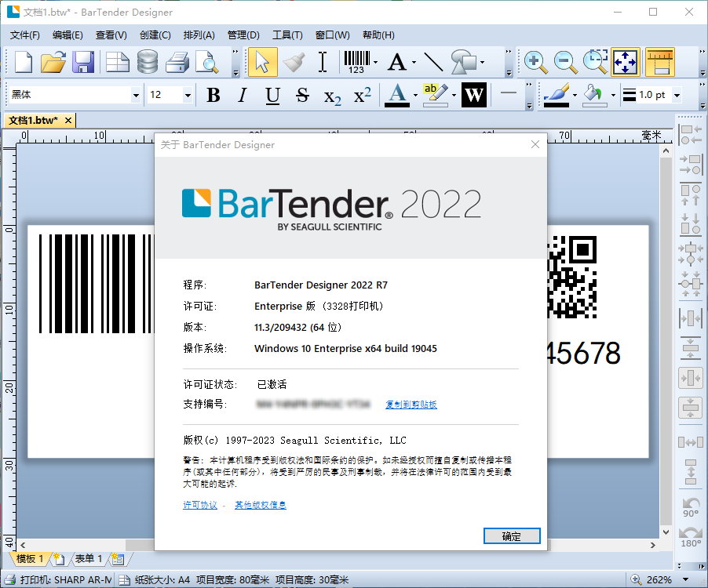Open page setup icon
708x588 pixels.
coord(118,62)
